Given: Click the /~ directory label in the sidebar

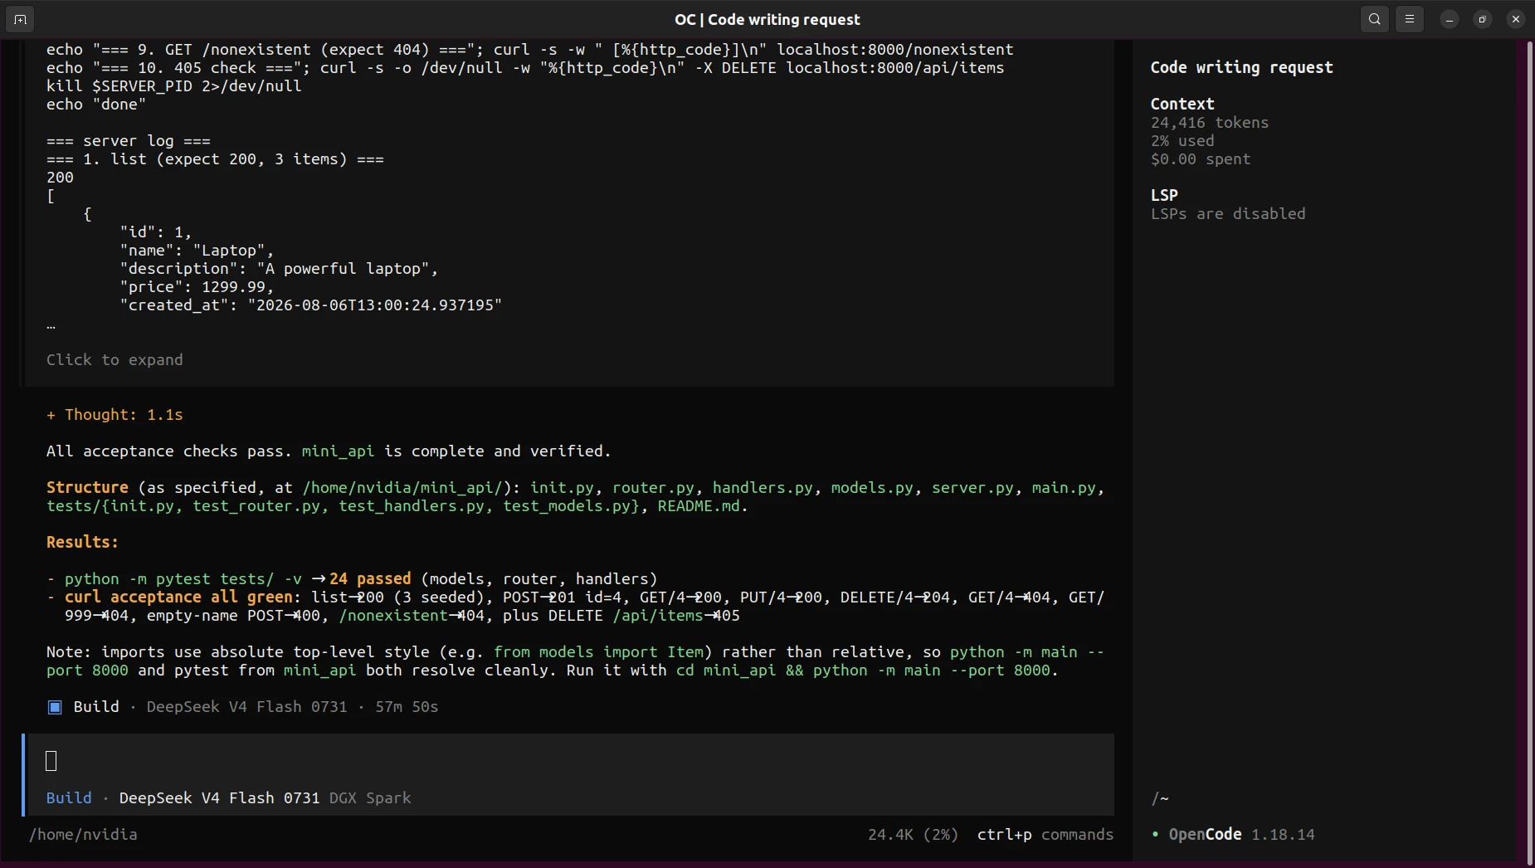Looking at the screenshot, I should click(1160, 798).
